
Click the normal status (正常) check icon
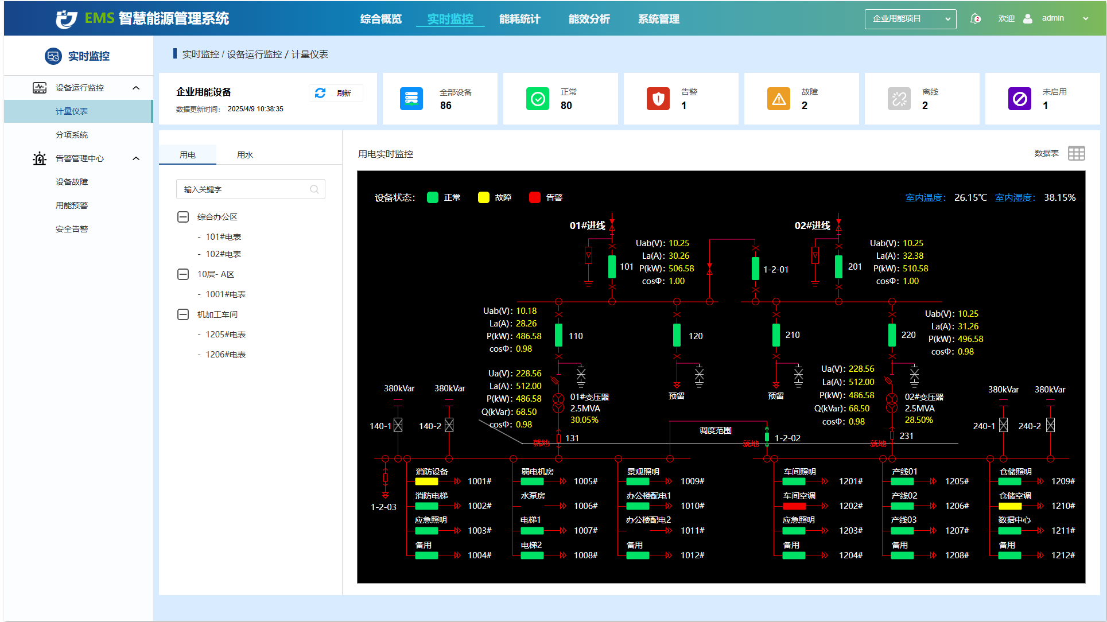coord(538,99)
